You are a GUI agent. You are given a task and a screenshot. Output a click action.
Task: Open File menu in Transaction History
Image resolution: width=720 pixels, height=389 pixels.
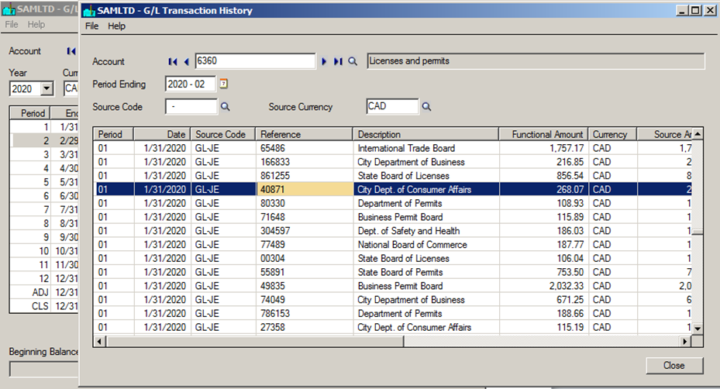[x=91, y=26]
